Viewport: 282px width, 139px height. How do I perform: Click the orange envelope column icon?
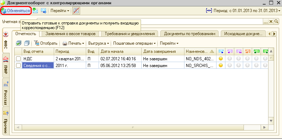pos(248,51)
